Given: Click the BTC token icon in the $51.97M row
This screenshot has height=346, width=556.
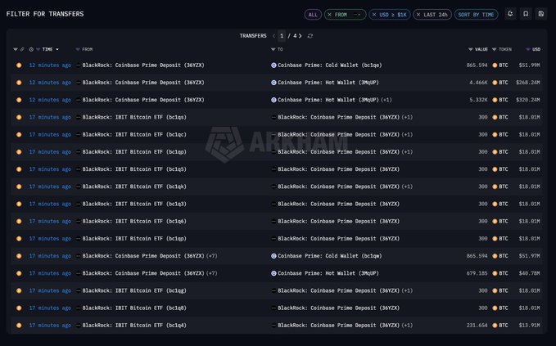Looking at the screenshot, I should 495,256.
